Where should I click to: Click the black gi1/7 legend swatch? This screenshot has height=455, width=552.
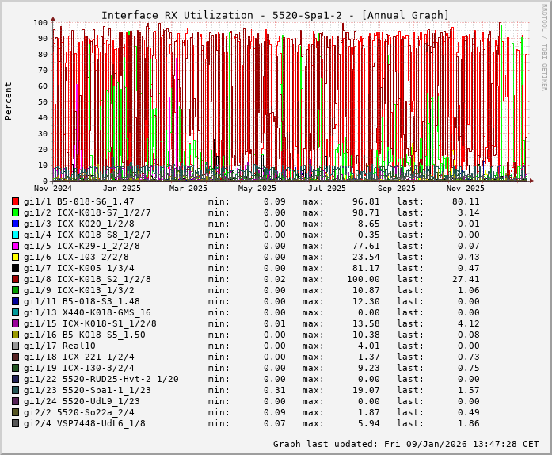point(15,268)
